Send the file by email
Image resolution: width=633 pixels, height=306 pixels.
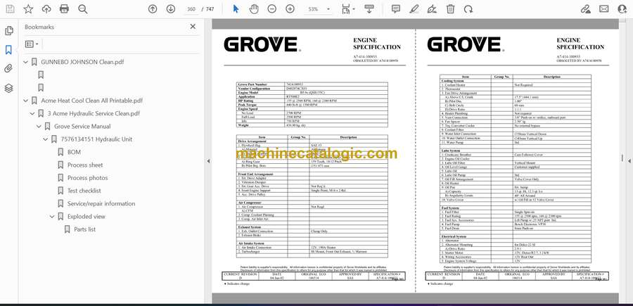(604, 9)
